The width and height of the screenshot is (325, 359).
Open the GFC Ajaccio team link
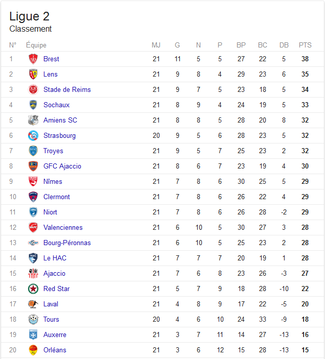pos(62,166)
